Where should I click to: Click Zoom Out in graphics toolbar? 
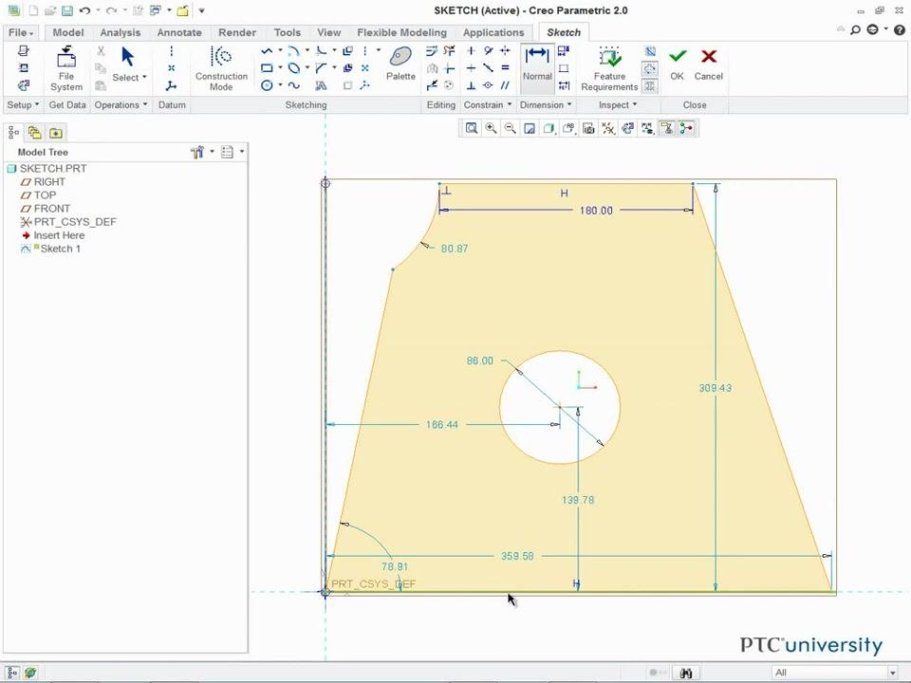[x=511, y=128]
